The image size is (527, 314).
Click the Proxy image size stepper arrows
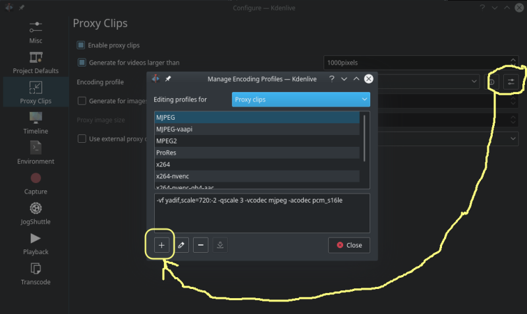pyautogui.click(x=513, y=120)
